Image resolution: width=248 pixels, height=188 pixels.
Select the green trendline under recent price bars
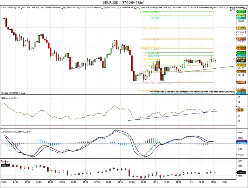pos(207,69)
